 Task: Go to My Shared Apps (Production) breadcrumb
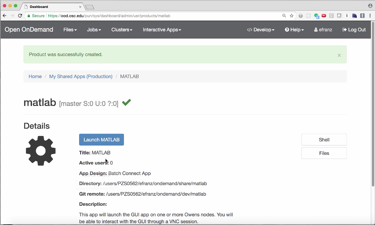[x=81, y=76]
